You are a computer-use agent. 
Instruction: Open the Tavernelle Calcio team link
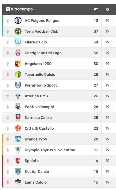(40, 74)
